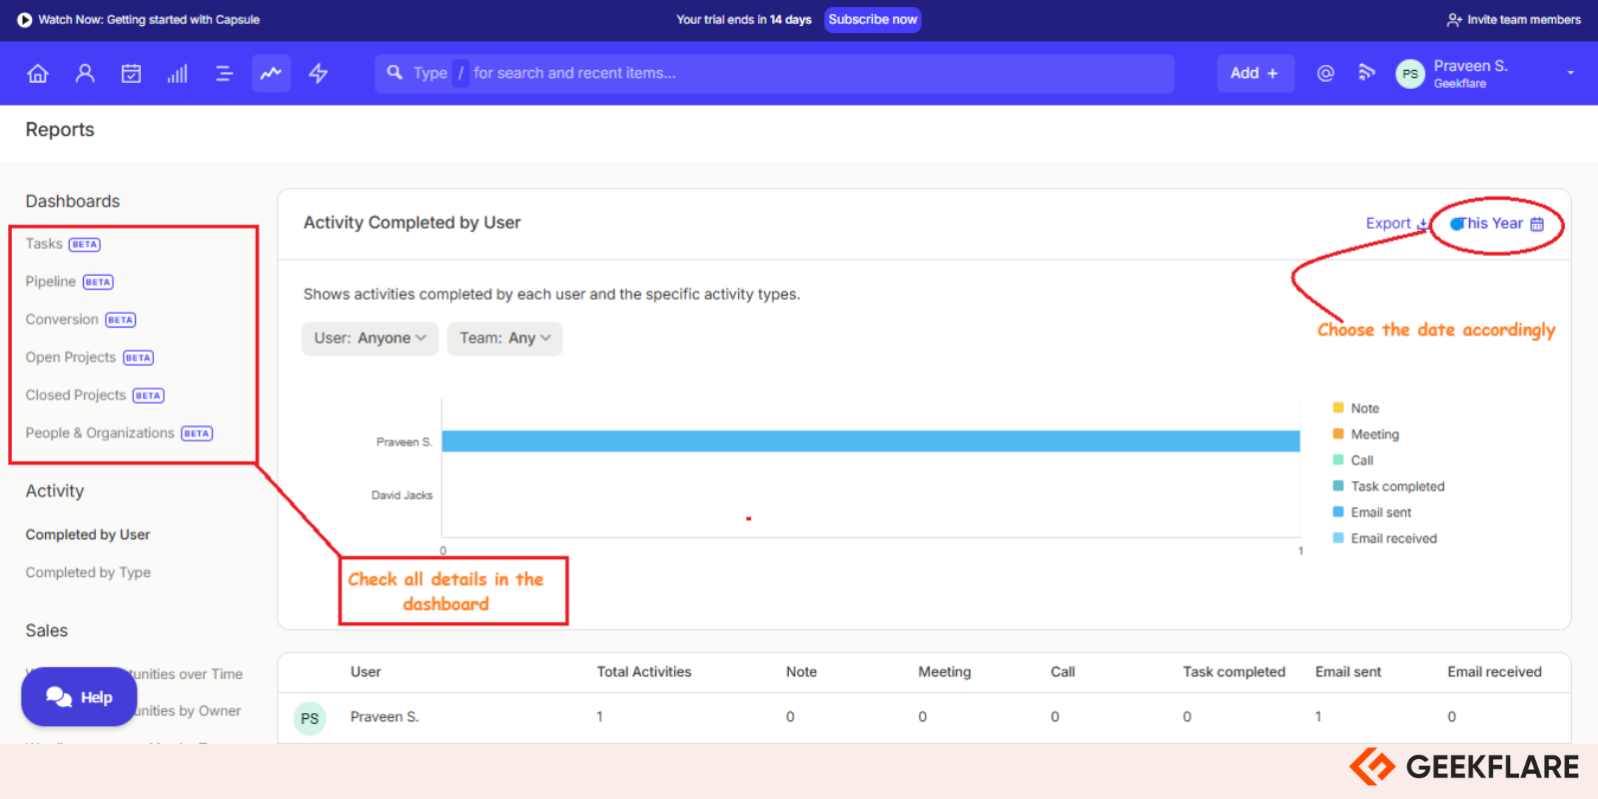The height and width of the screenshot is (799, 1598).
Task: Open the Sales Pipeline bars icon
Action: pyautogui.click(x=178, y=73)
